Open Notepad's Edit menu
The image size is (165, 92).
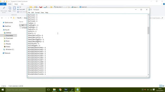32,13
